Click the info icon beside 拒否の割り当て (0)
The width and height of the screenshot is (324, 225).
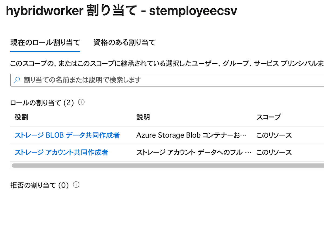[x=76, y=185]
